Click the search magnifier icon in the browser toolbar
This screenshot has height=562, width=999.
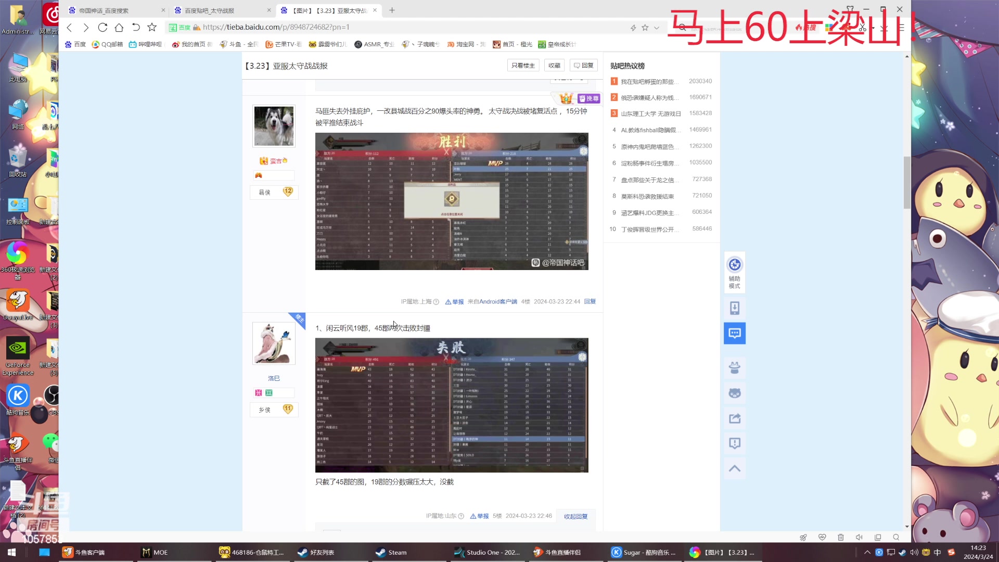tap(682, 27)
